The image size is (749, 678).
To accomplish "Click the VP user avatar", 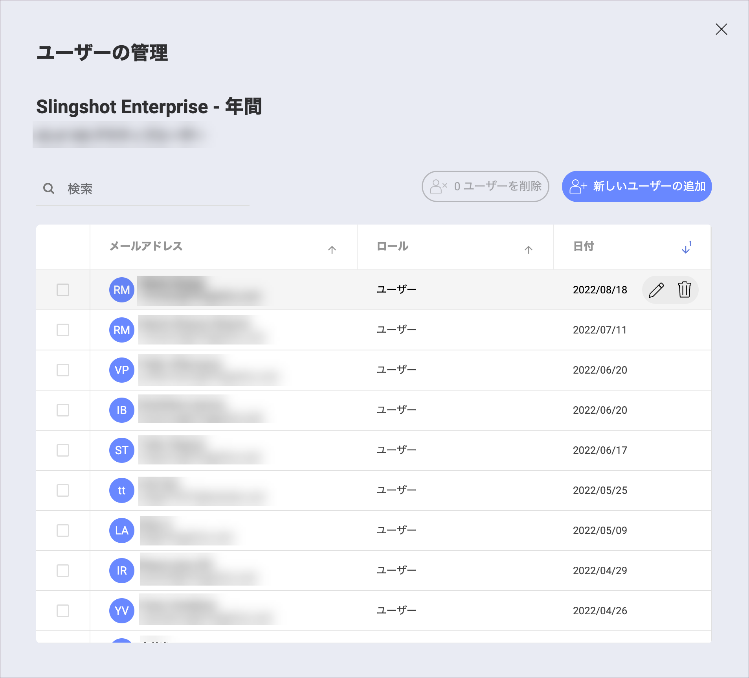I will click(x=122, y=370).
